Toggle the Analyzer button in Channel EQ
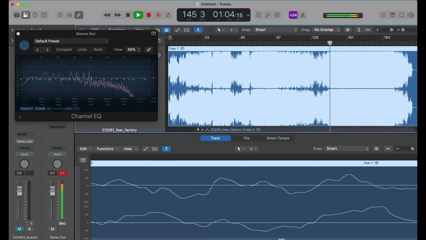 pyautogui.click(x=27, y=109)
